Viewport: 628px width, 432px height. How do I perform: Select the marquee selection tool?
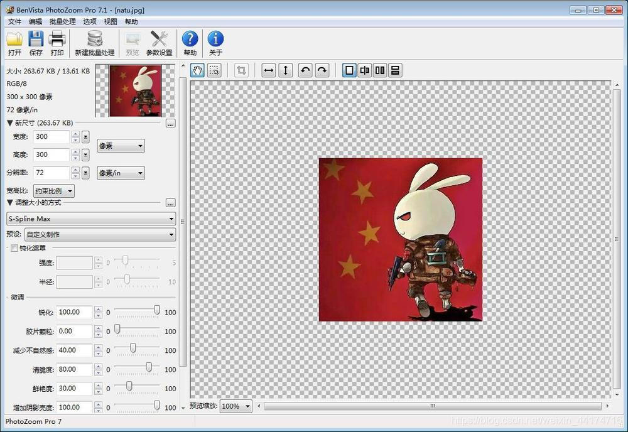pos(214,70)
